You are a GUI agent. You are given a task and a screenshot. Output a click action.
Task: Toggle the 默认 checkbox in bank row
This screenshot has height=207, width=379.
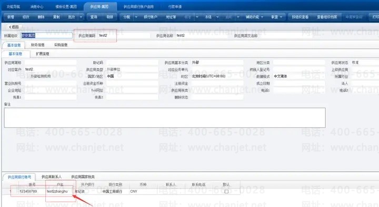tap(226, 192)
